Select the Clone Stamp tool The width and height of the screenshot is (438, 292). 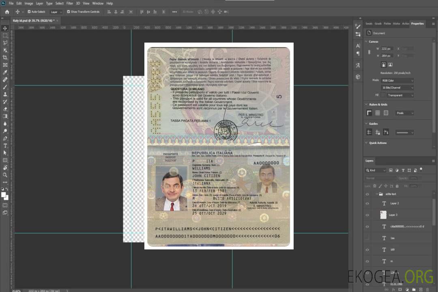pyautogui.click(x=5, y=94)
